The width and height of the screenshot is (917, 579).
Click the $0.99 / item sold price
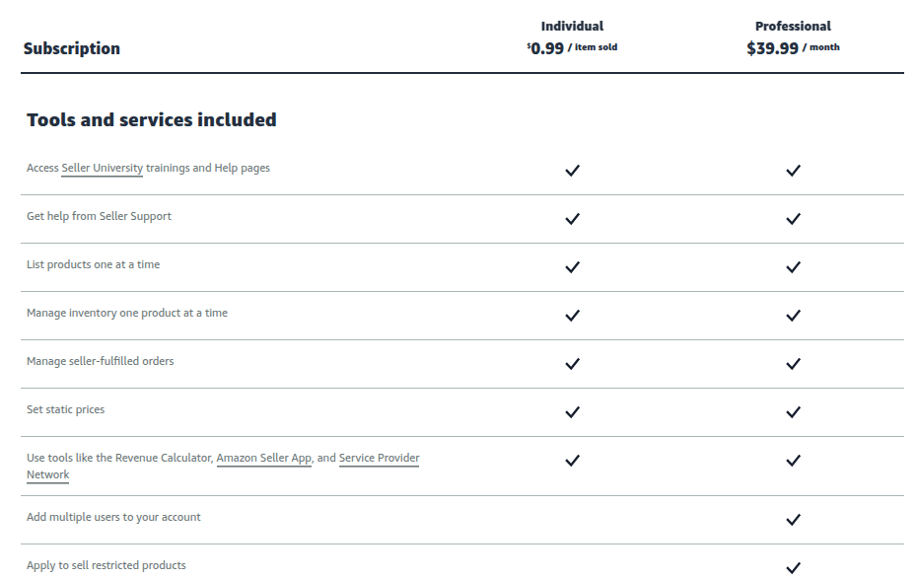[572, 48]
